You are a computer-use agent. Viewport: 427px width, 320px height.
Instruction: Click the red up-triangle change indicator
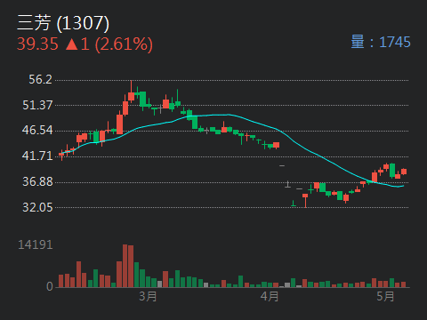click(x=71, y=44)
